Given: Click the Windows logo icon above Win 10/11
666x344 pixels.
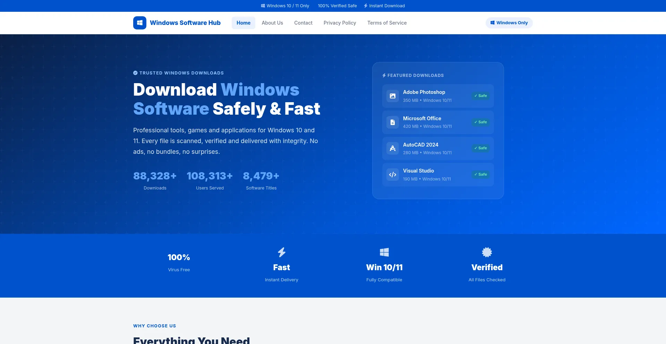Looking at the screenshot, I should point(384,252).
